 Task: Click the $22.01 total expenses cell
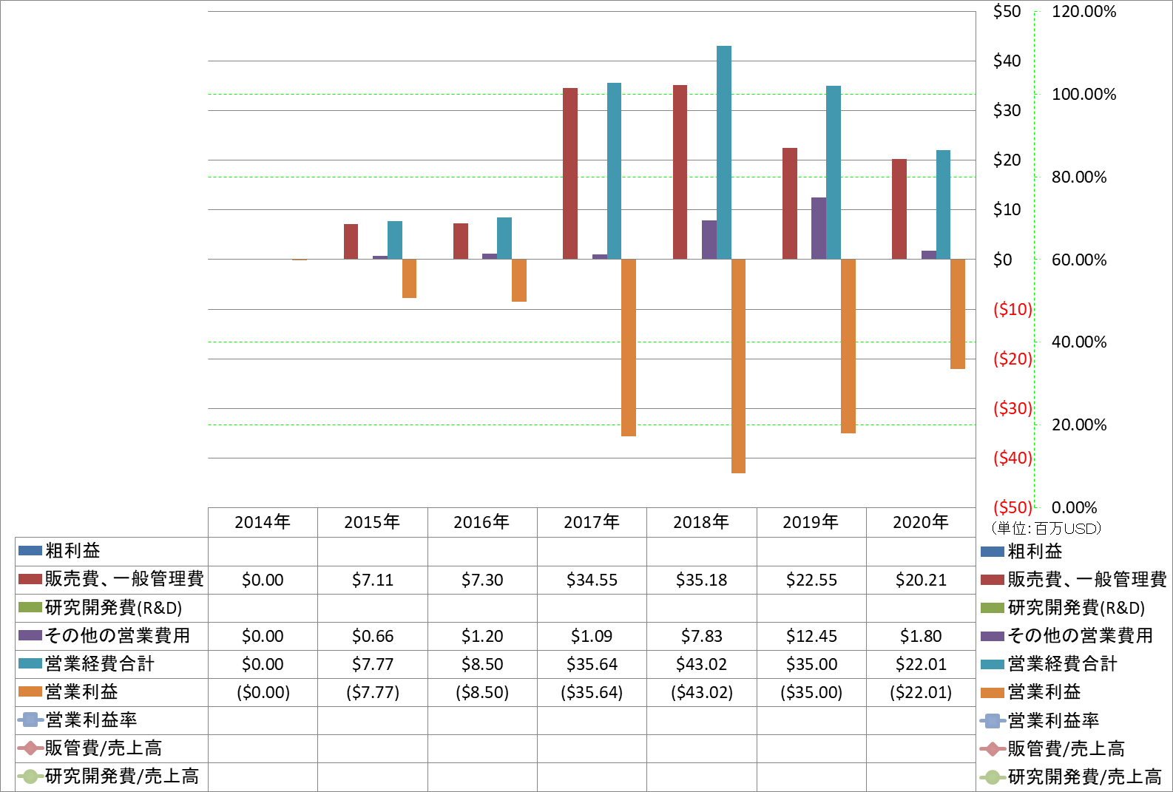(x=921, y=664)
